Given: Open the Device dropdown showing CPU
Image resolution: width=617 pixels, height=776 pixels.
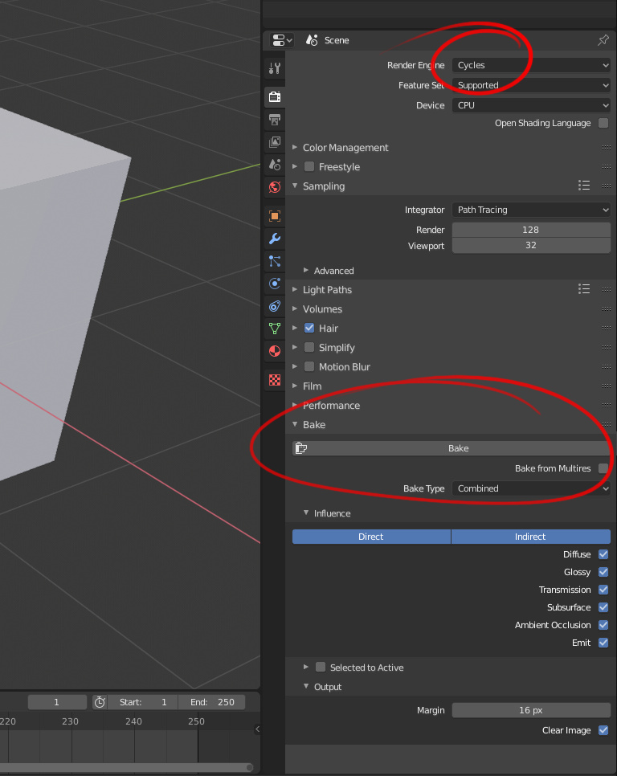Looking at the screenshot, I should [531, 105].
